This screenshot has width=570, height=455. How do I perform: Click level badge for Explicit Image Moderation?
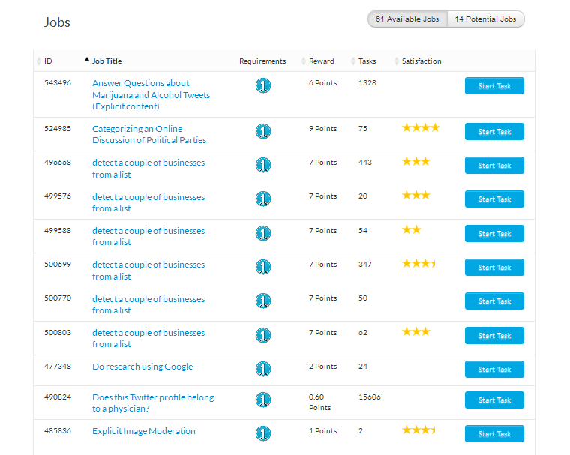263,433
